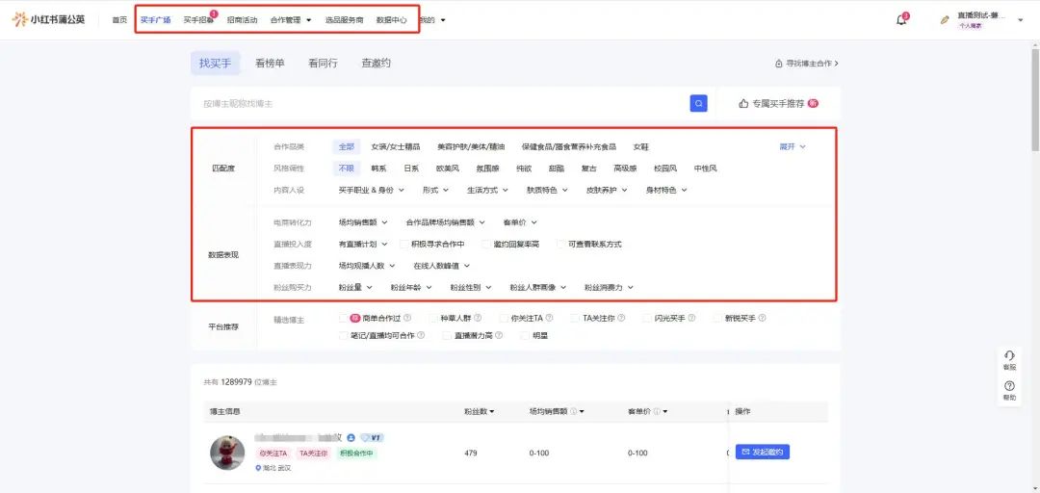Open the 场均销售额 filter dropdown
The height and width of the screenshot is (493, 1040).
[x=363, y=222]
